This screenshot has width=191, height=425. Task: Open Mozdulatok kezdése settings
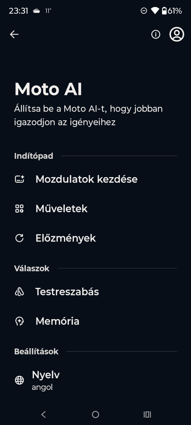(95, 180)
